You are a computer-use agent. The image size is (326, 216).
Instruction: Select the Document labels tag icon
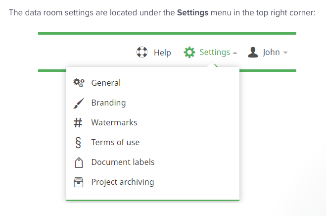pos(78,162)
